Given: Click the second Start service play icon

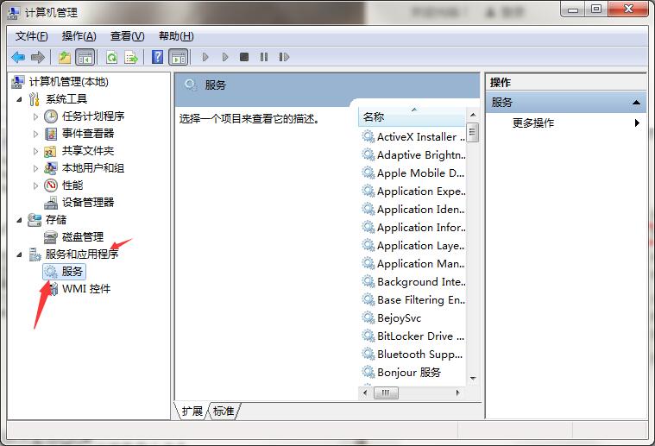Looking at the screenshot, I should [x=224, y=57].
